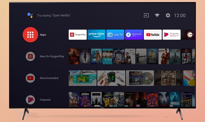Open the Inputs source icon
205x122 pixels.
[146, 15]
